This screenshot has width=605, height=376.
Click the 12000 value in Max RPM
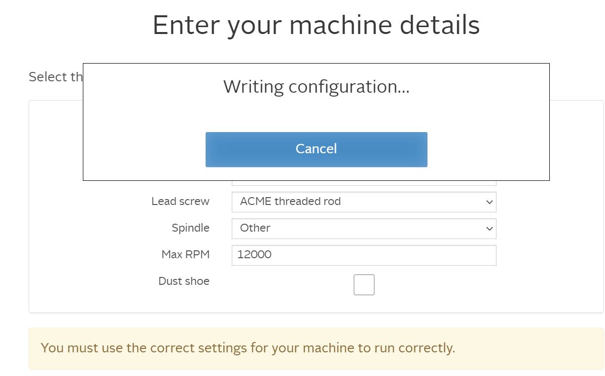(x=254, y=255)
